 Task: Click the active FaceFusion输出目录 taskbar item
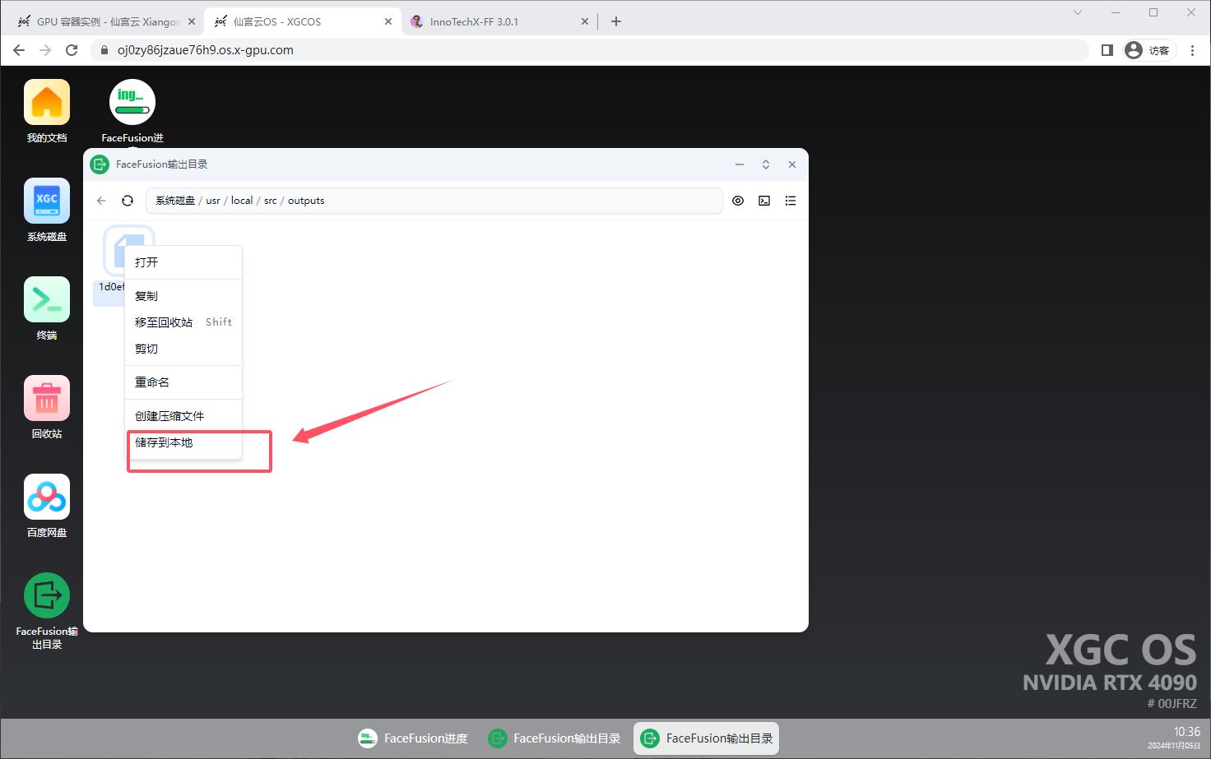pos(706,738)
